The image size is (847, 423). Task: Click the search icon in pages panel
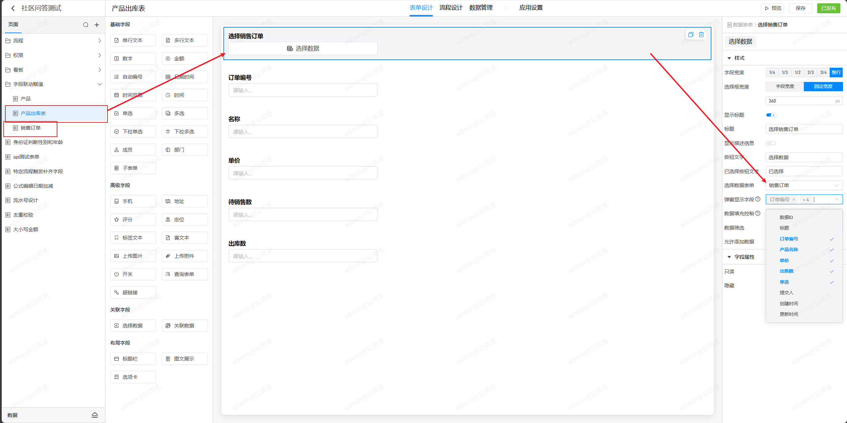tap(86, 25)
